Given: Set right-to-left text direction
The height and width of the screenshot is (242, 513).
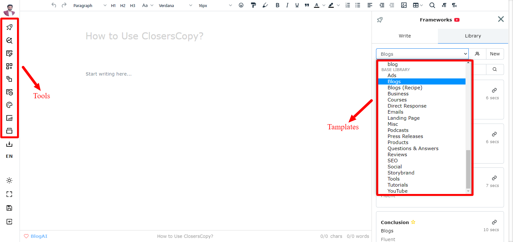Looking at the screenshot, I should (x=454, y=5).
